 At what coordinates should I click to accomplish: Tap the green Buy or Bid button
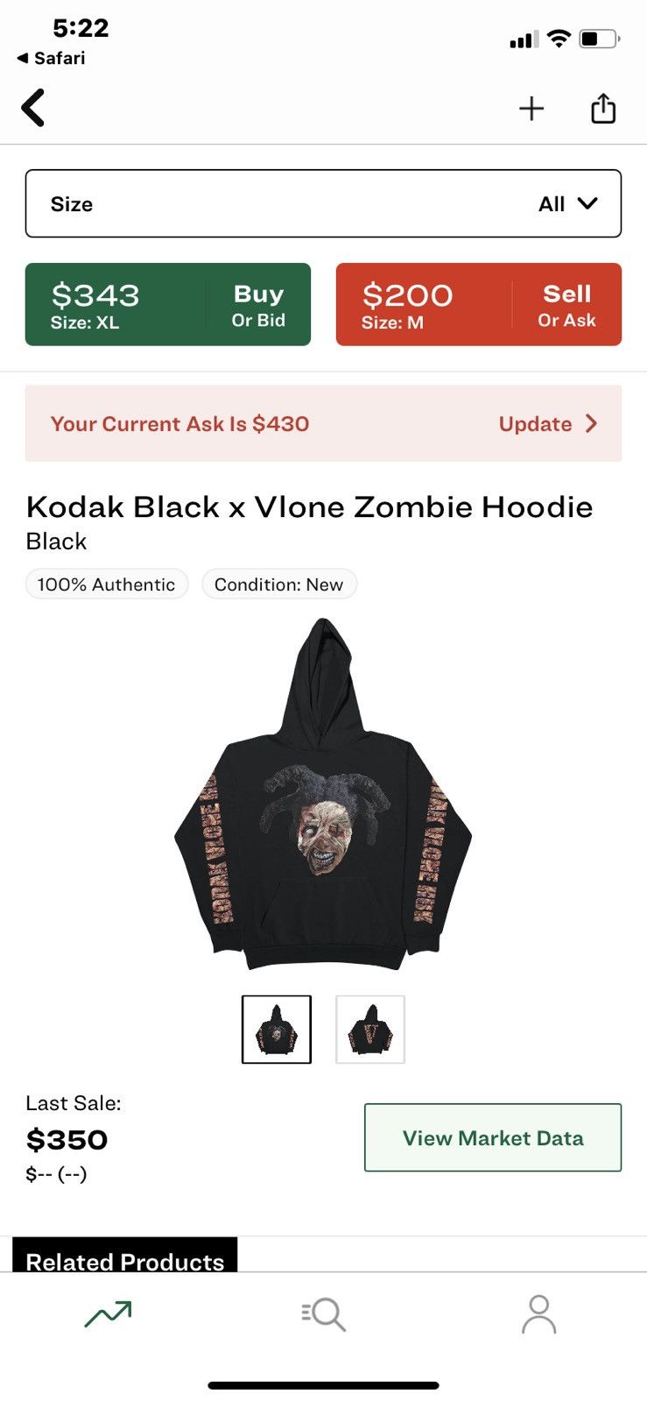point(168,304)
